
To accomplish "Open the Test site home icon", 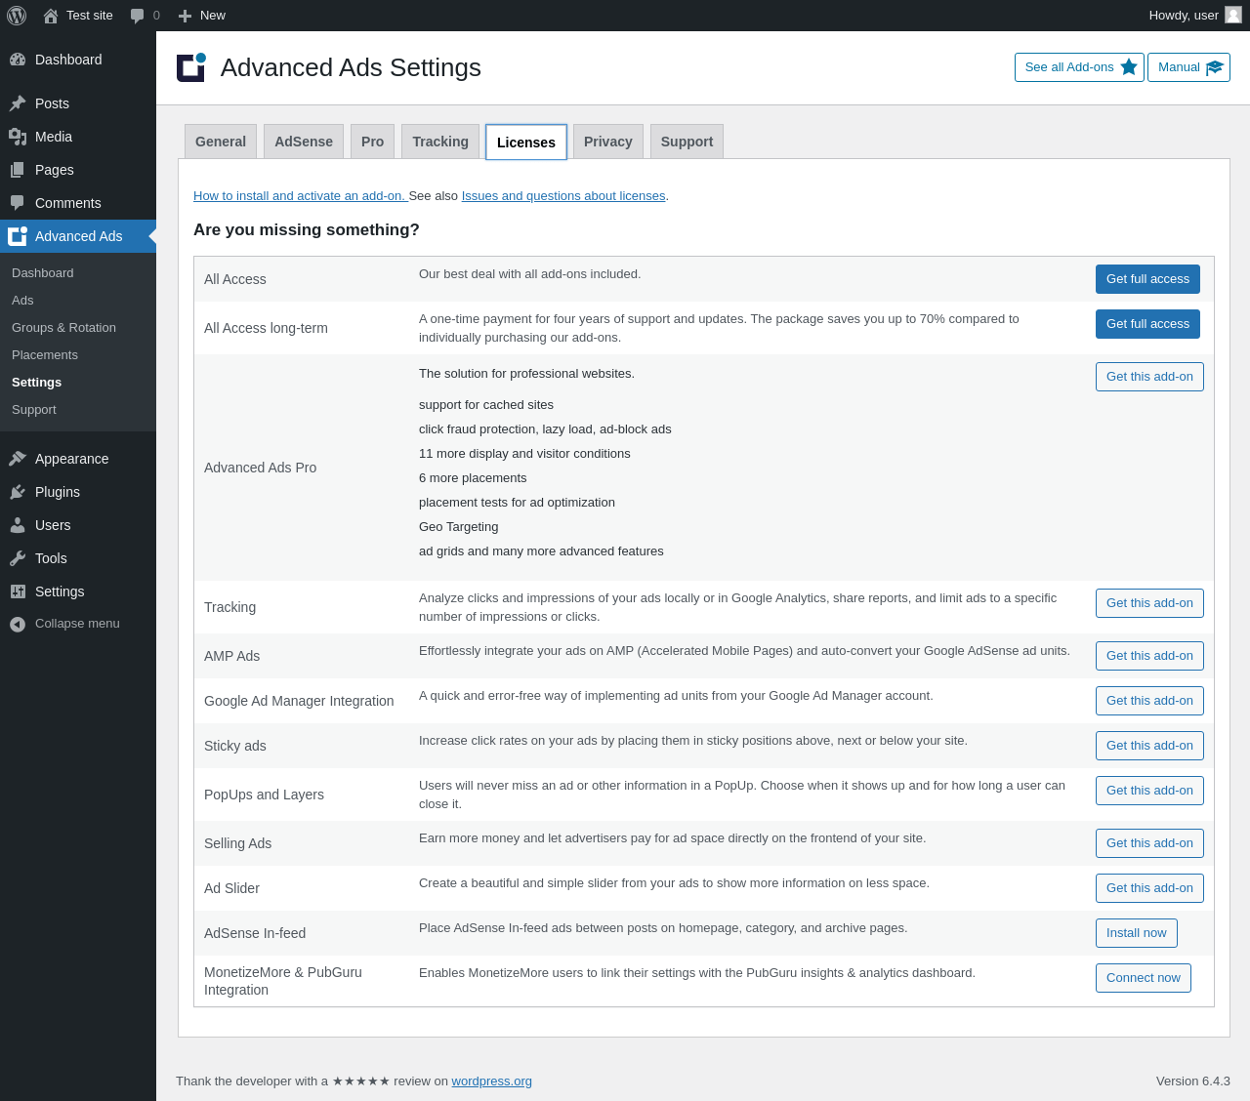I will click(51, 16).
